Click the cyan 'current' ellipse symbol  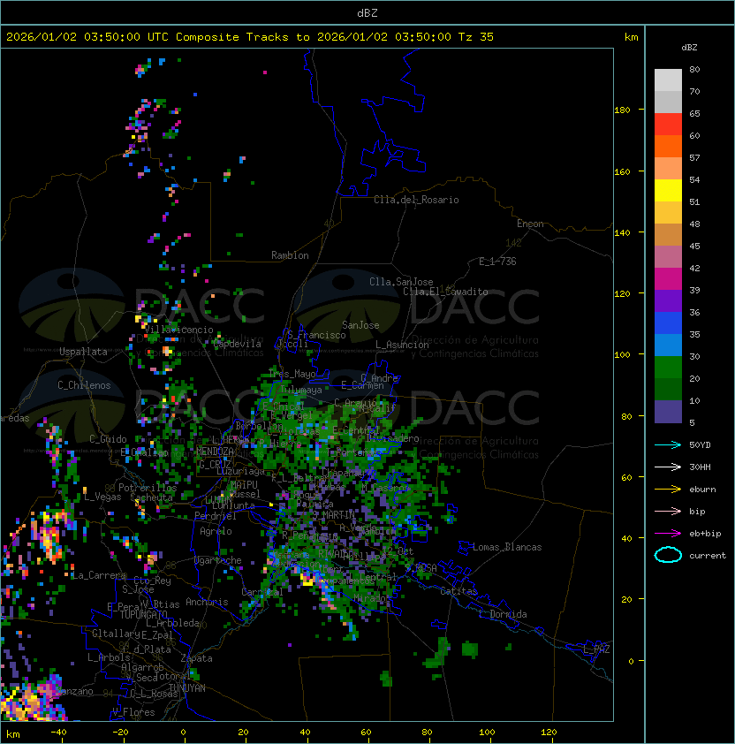pos(668,555)
